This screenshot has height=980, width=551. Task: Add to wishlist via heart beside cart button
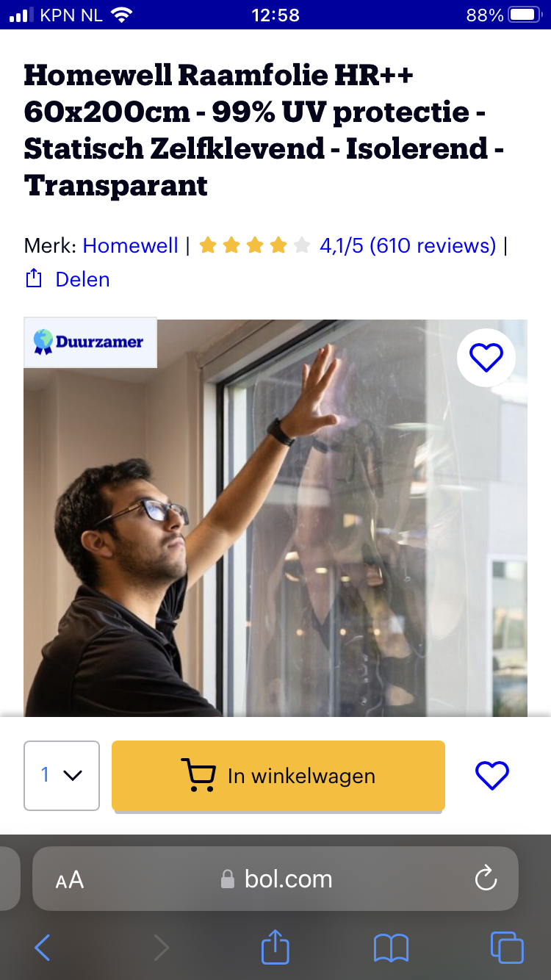(x=492, y=776)
